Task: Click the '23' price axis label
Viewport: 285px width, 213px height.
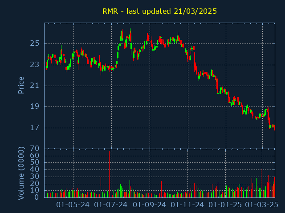Action: [35, 65]
